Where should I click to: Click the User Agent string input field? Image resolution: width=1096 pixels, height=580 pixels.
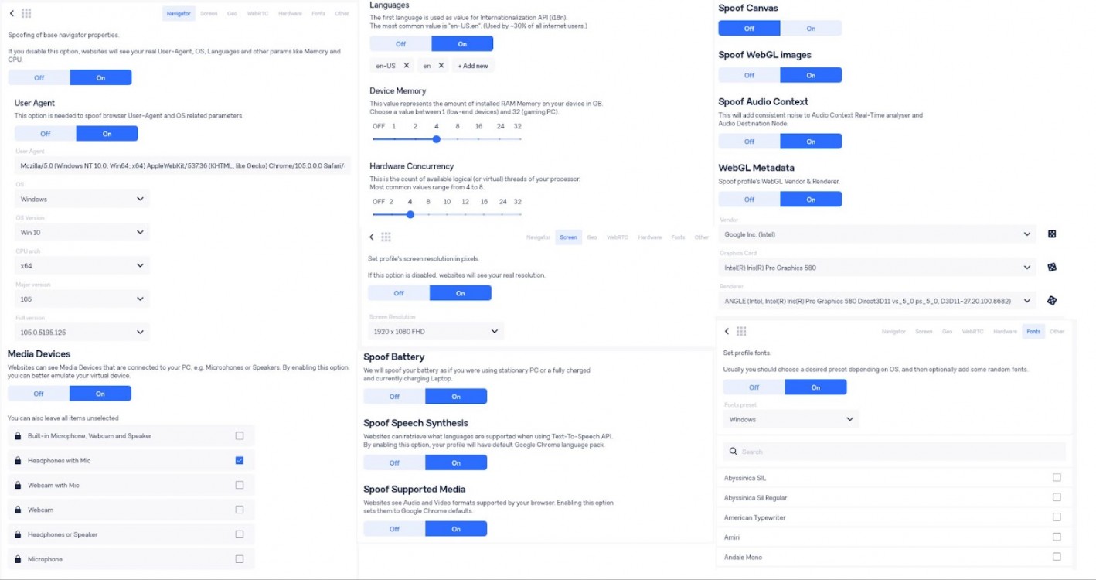[182, 166]
